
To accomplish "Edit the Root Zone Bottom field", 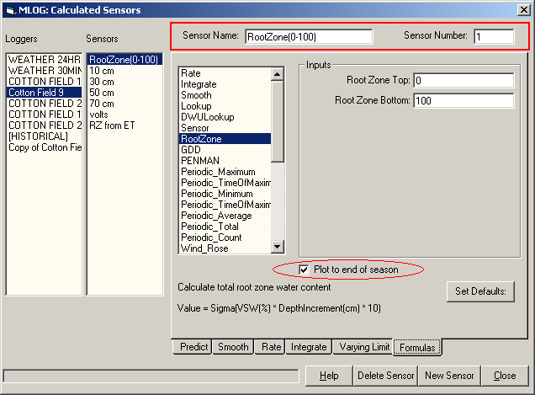I will coord(463,101).
